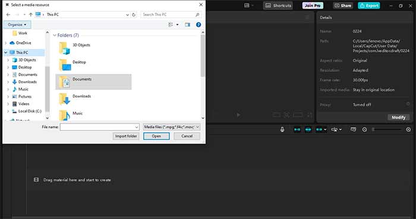The height and width of the screenshot is (219, 416).
Task: Select Videos in navigation tree
Action: tap(21, 104)
